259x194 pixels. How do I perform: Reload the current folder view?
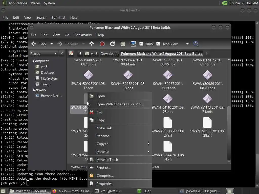click(113, 44)
